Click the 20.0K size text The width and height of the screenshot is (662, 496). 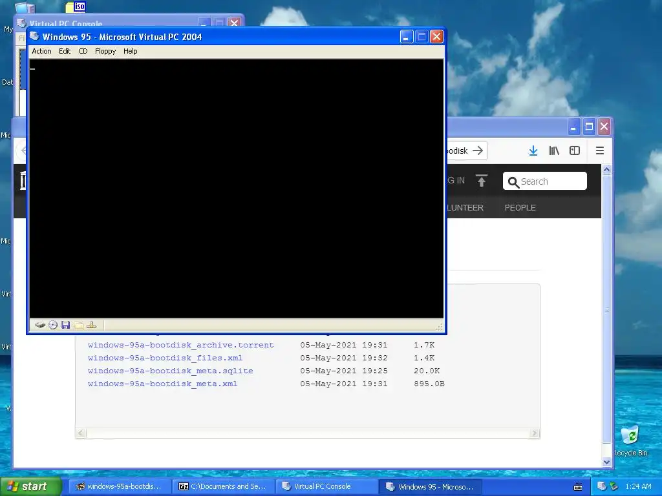click(427, 371)
